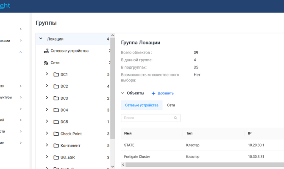This screenshot has width=284, height=169.
Task: Expand the DC2 folder node
Action: coord(47,86)
